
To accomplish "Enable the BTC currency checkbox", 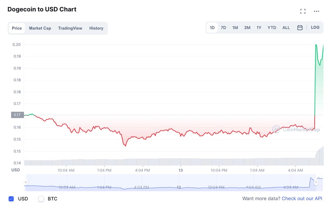I will [x=41, y=199].
